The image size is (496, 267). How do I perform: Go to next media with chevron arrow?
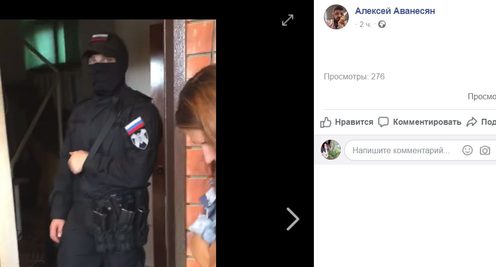293,219
